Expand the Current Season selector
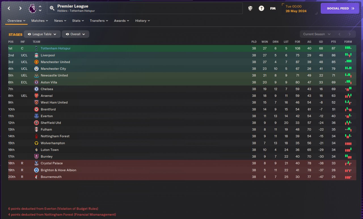Image resolution: width=363 pixels, height=219 pixels. pos(317,34)
